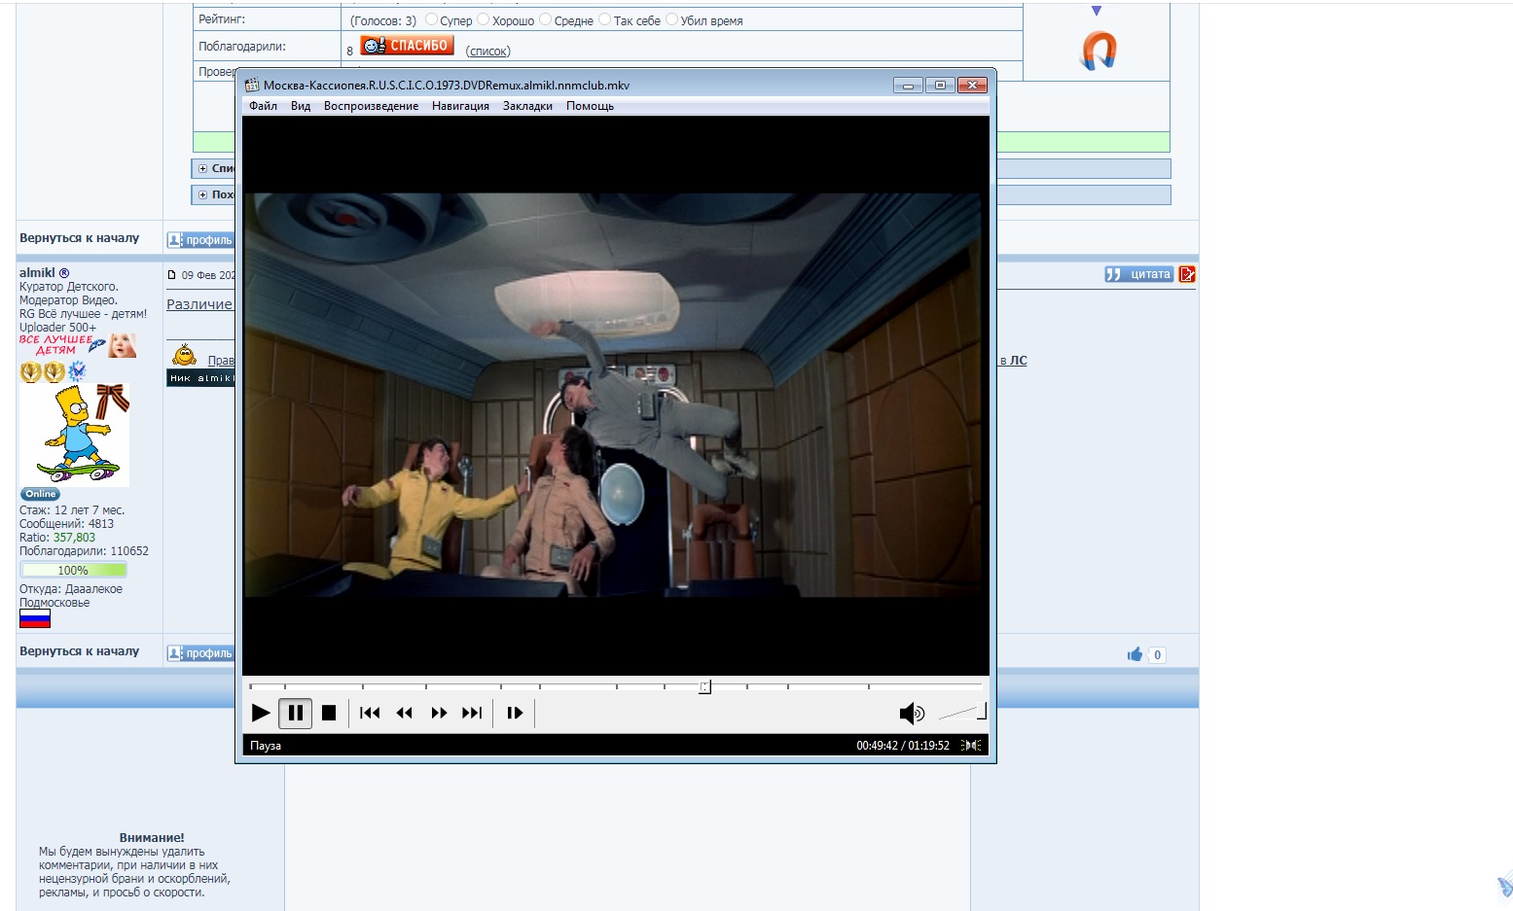1513x911 pixels.
Task: Click the small post icon beside 09 Фев date
Action: [172, 275]
